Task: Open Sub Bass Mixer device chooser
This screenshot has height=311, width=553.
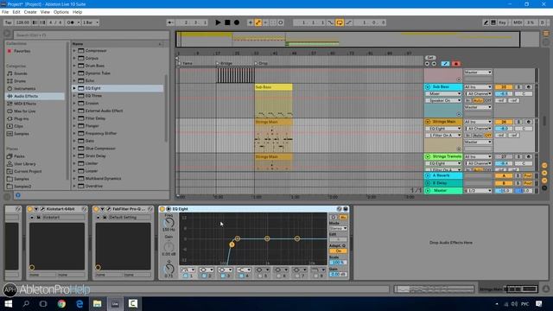Action: (443, 94)
